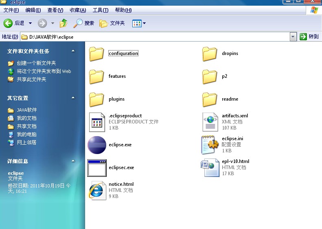Select the eclipsec.exe console icon

point(97,168)
